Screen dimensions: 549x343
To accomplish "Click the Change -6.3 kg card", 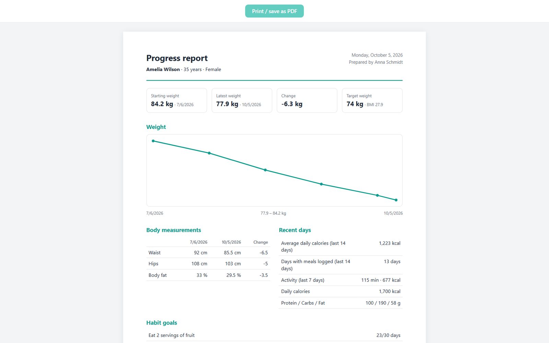I will click(307, 100).
